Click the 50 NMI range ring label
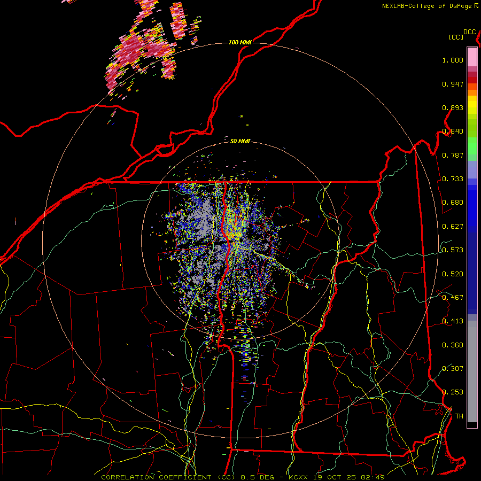The height and width of the screenshot is (481, 481). click(240, 142)
